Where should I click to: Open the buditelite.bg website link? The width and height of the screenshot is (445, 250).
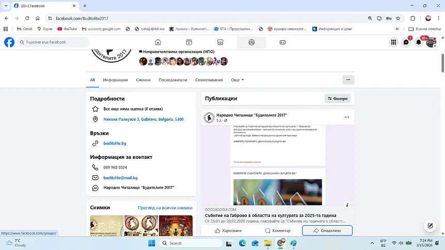(x=115, y=143)
